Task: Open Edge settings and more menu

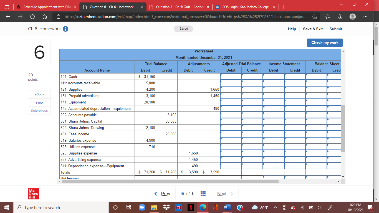Action: click(x=365, y=17)
